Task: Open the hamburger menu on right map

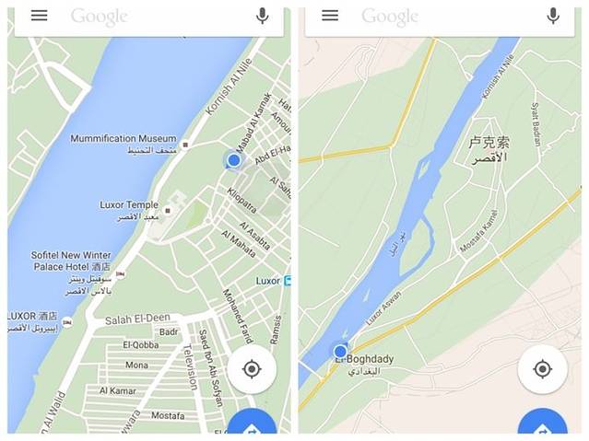Action: [330, 16]
